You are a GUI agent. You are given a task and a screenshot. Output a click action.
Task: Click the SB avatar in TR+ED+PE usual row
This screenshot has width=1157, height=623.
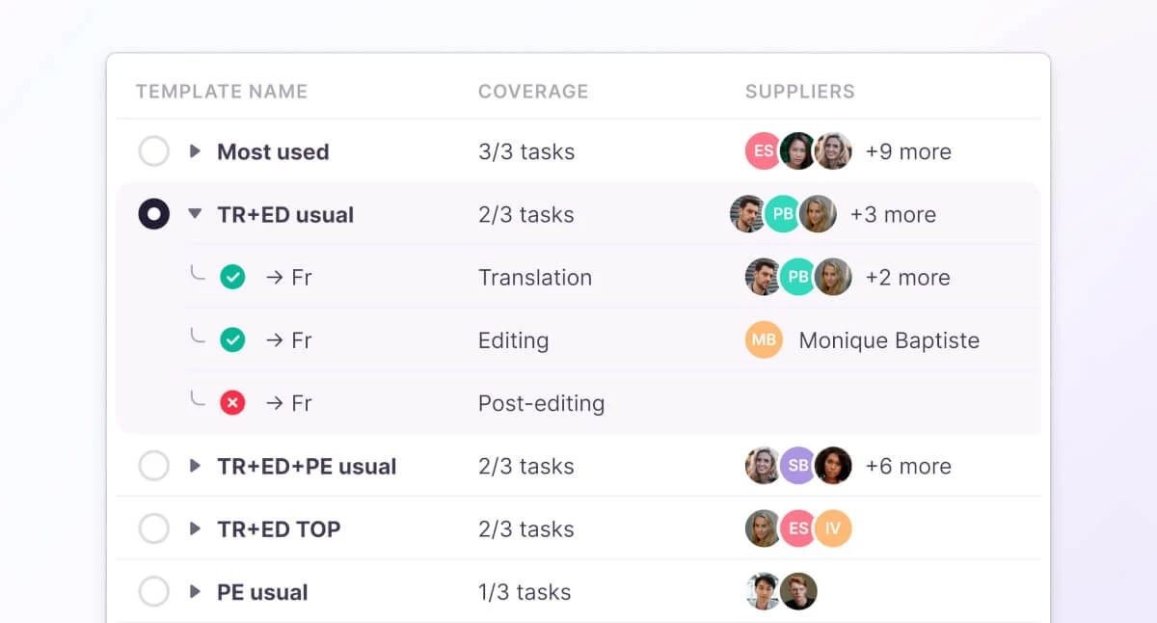tap(797, 467)
